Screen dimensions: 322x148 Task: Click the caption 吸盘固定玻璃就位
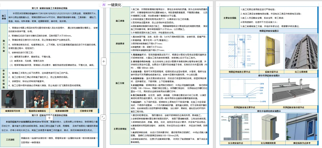[37, 111]
